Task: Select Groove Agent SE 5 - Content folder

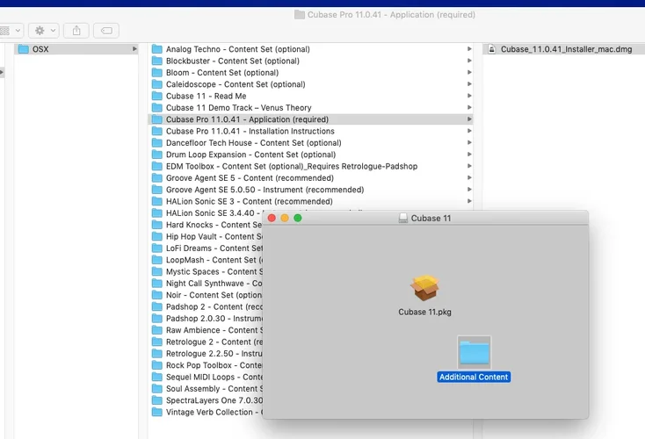Action: pyautogui.click(x=310, y=178)
